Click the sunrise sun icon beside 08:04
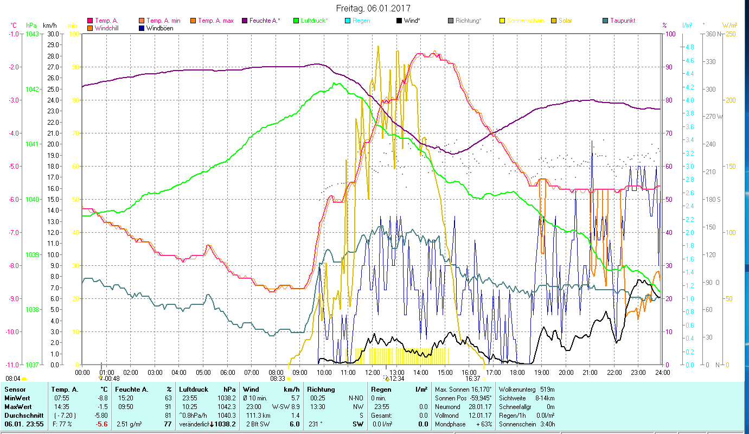Image resolution: width=749 pixels, height=434 pixels. pyautogui.click(x=24, y=379)
